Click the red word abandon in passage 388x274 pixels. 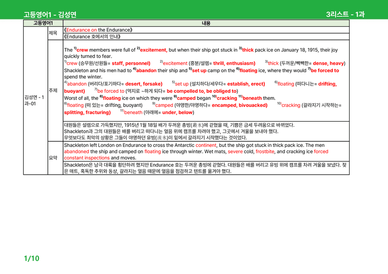click(146, 71)
